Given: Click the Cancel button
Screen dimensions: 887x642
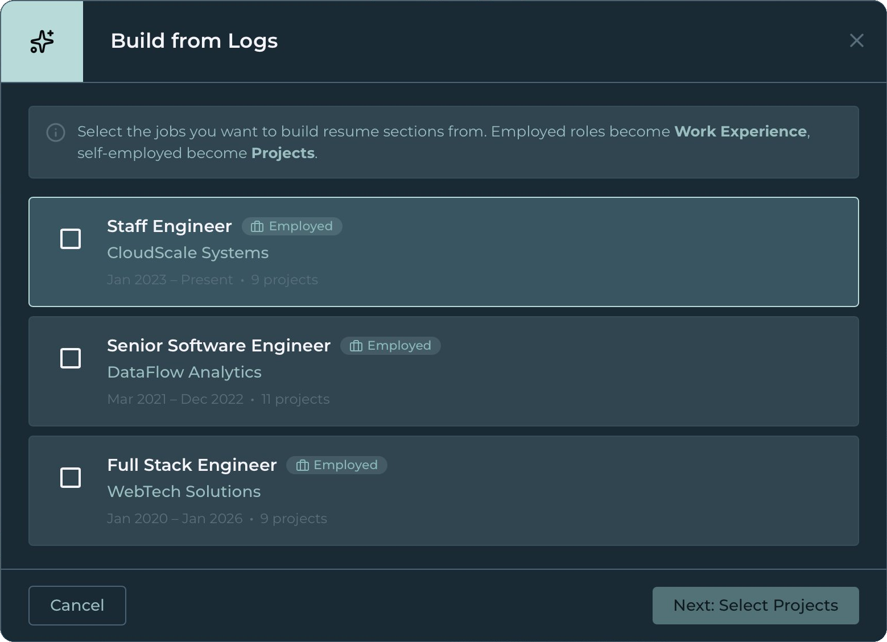Looking at the screenshot, I should tap(77, 605).
